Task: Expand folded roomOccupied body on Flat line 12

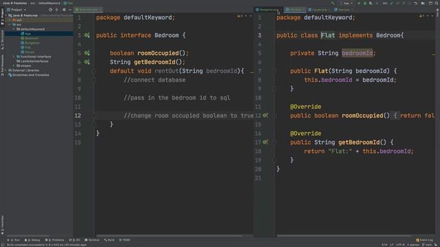Action: [x=395, y=115]
